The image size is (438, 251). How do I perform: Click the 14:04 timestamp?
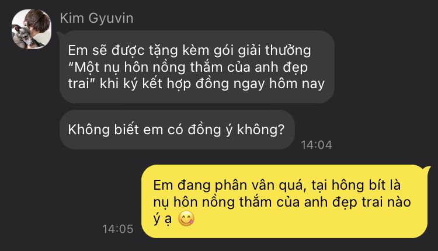[x=316, y=145]
